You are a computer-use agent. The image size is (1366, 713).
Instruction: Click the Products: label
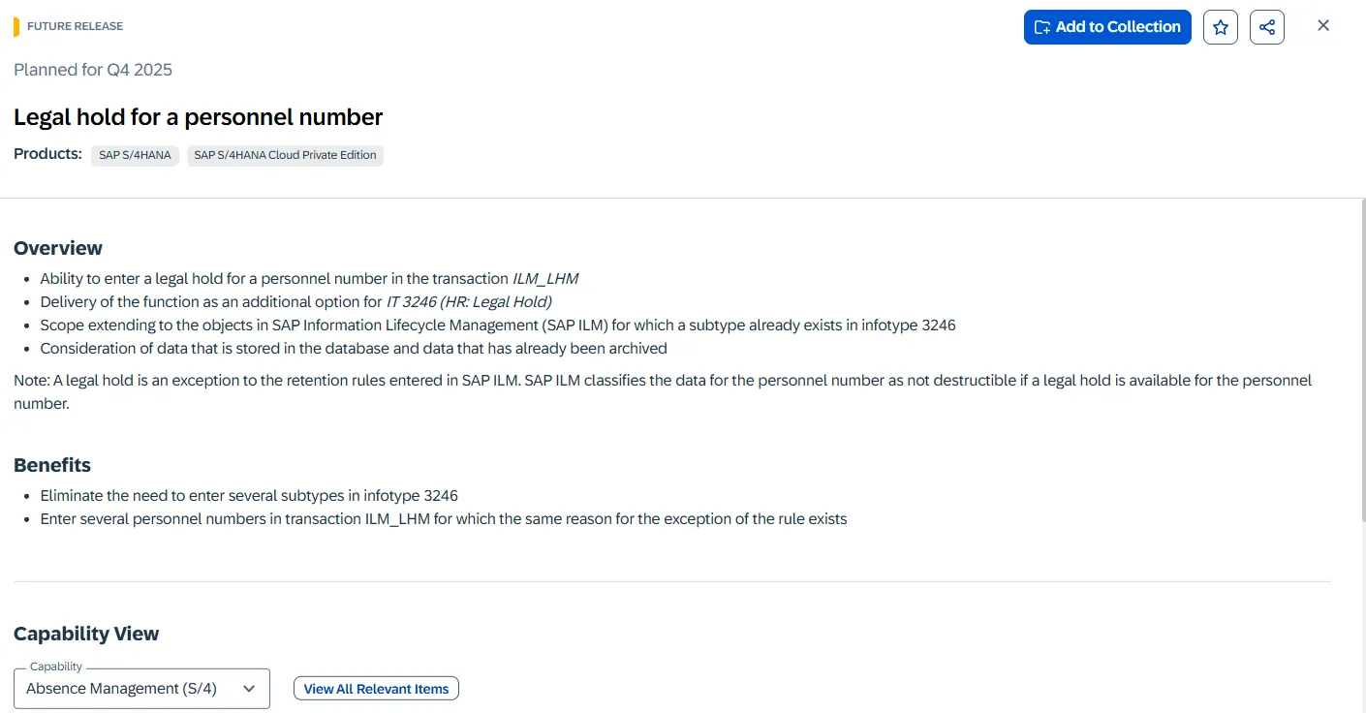coord(47,154)
